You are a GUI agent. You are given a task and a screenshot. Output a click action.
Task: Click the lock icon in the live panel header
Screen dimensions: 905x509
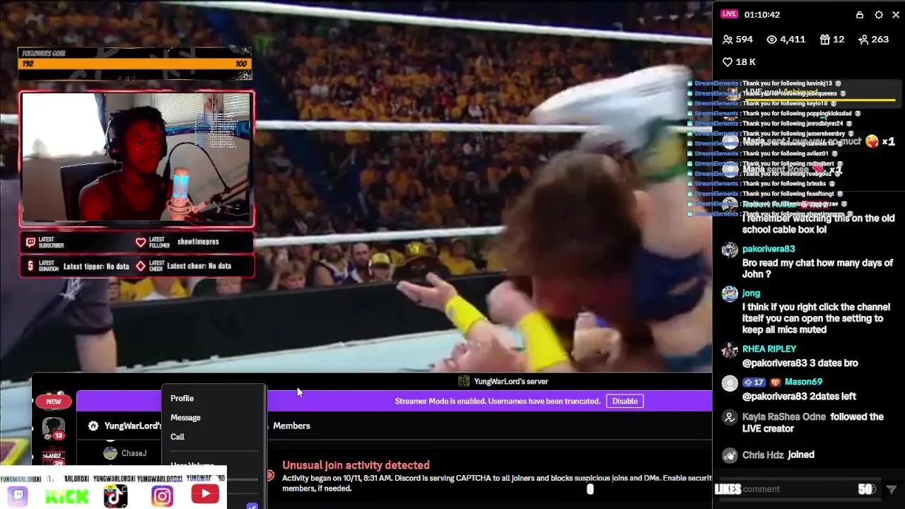tap(859, 15)
